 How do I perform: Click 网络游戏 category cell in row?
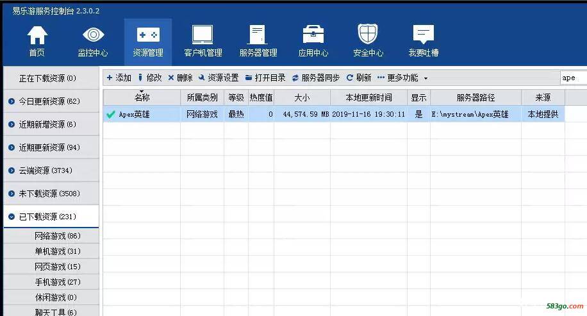point(202,114)
